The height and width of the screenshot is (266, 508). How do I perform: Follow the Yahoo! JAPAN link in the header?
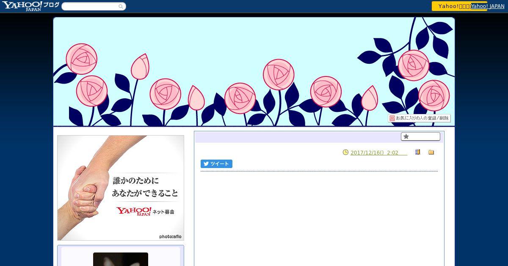tap(487, 6)
